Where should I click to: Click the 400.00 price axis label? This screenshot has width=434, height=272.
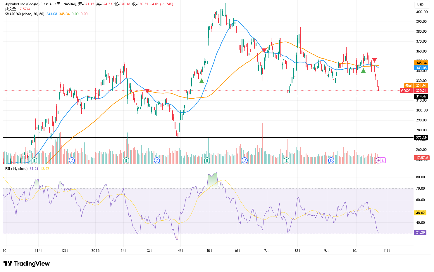click(x=422, y=12)
